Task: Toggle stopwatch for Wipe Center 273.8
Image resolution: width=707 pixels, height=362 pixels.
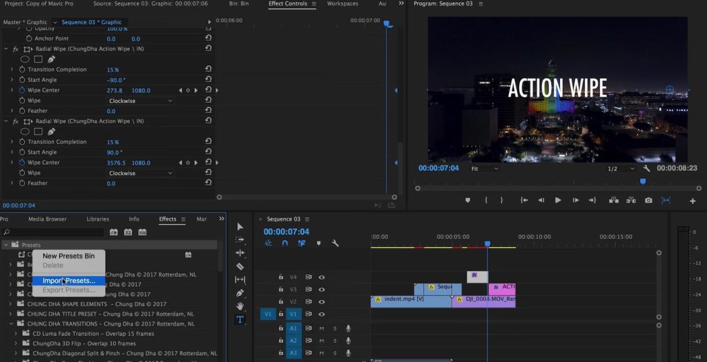Action: 22,90
